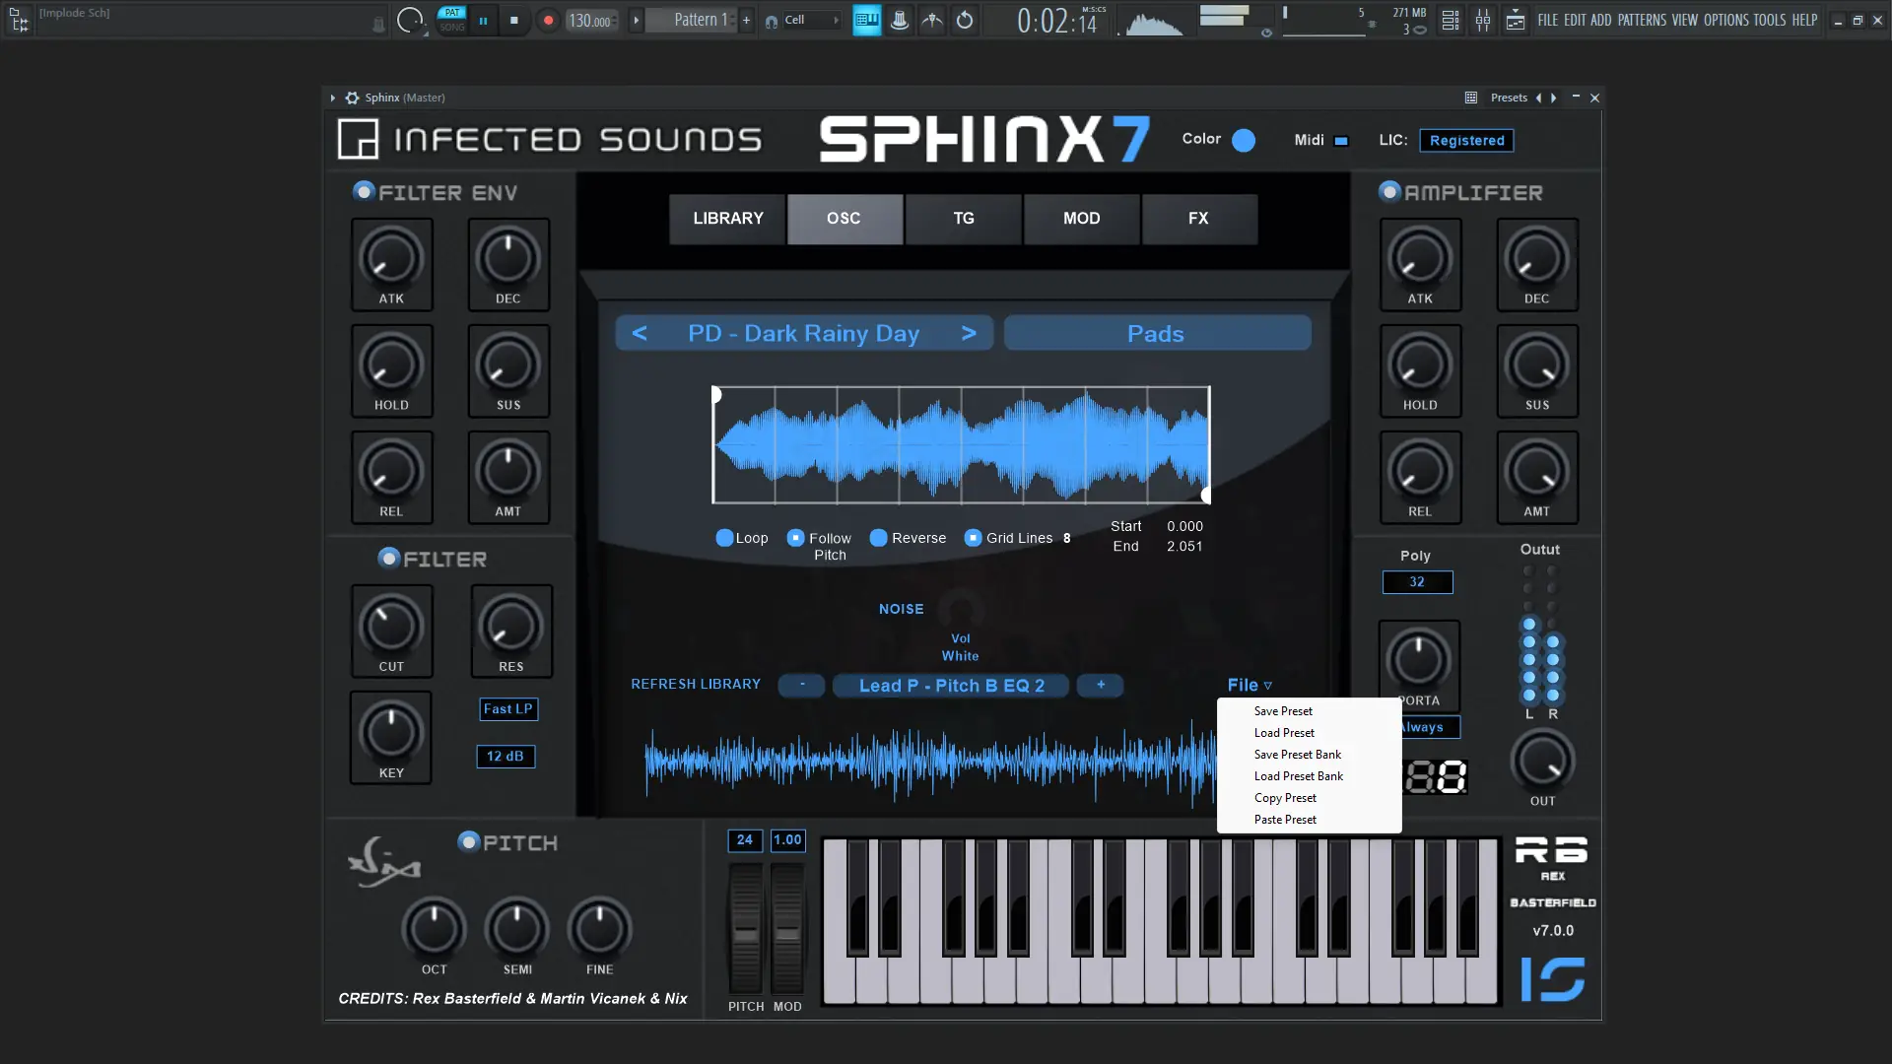
Task: Click the Poly value field showing 32
Action: tap(1417, 582)
